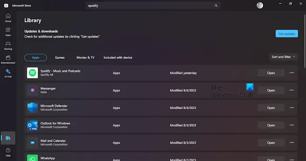
Task: Open Help in the sidebar
Action: pyautogui.click(x=8, y=152)
